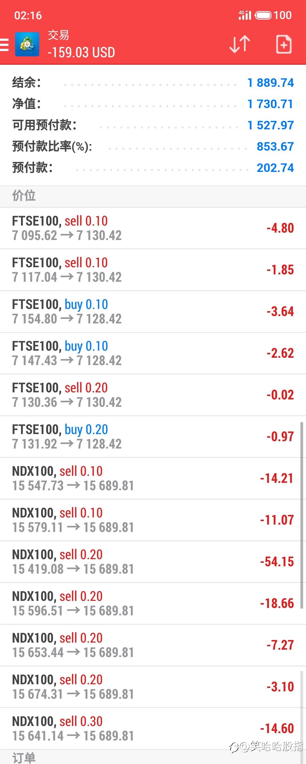This screenshot has width=306, height=764.
Task: Sort positions with up-down arrows icon
Action: 240,44
